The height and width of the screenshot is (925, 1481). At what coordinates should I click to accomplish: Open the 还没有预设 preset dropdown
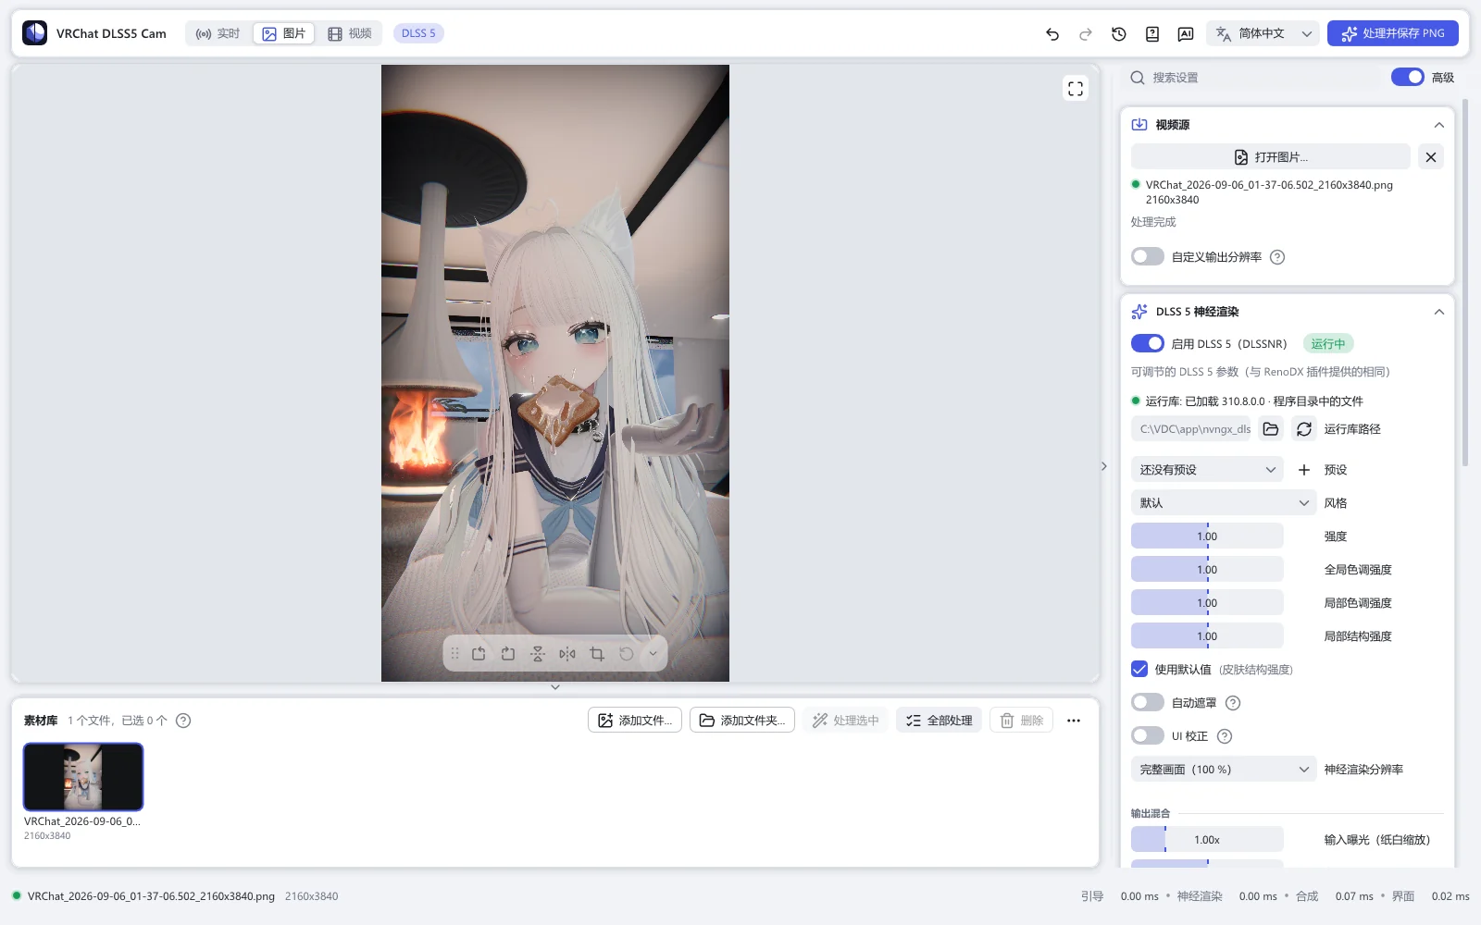(x=1207, y=470)
